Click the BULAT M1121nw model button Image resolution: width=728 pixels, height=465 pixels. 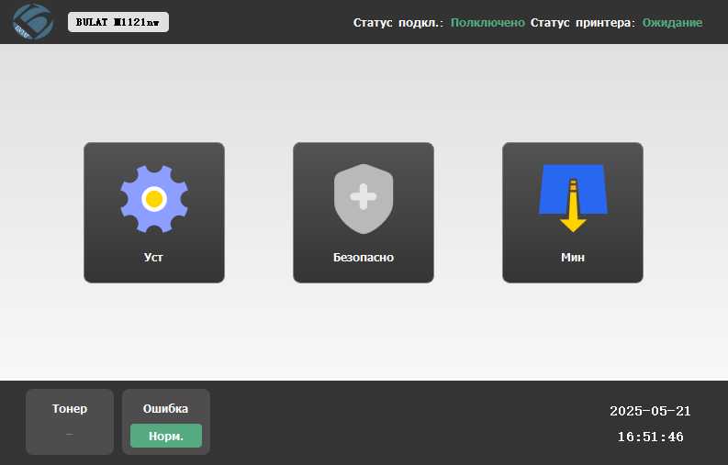(x=118, y=22)
